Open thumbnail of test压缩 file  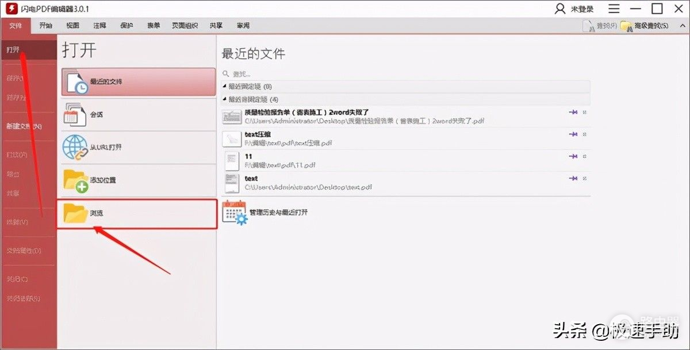tap(231, 138)
